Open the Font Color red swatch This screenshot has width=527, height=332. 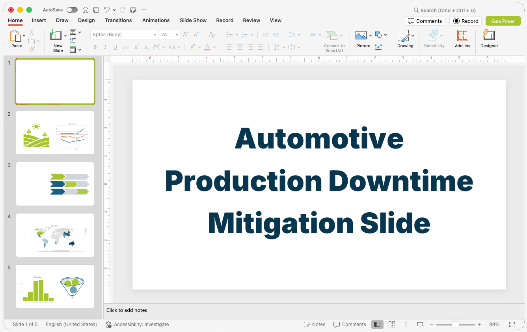(x=207, y=47)
